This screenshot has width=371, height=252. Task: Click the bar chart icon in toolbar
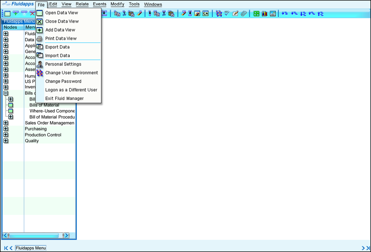pos(265,14)
